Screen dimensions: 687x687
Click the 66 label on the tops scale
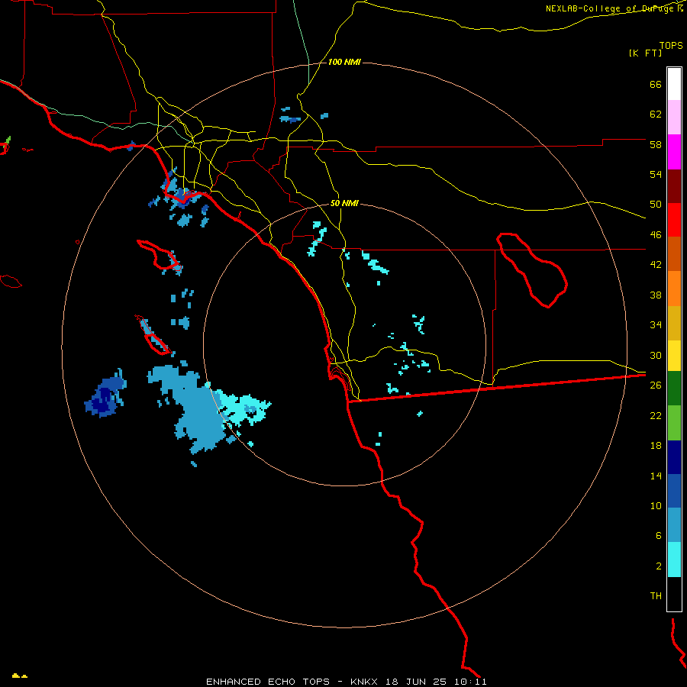pyautogui.click(x=656, y=85)
